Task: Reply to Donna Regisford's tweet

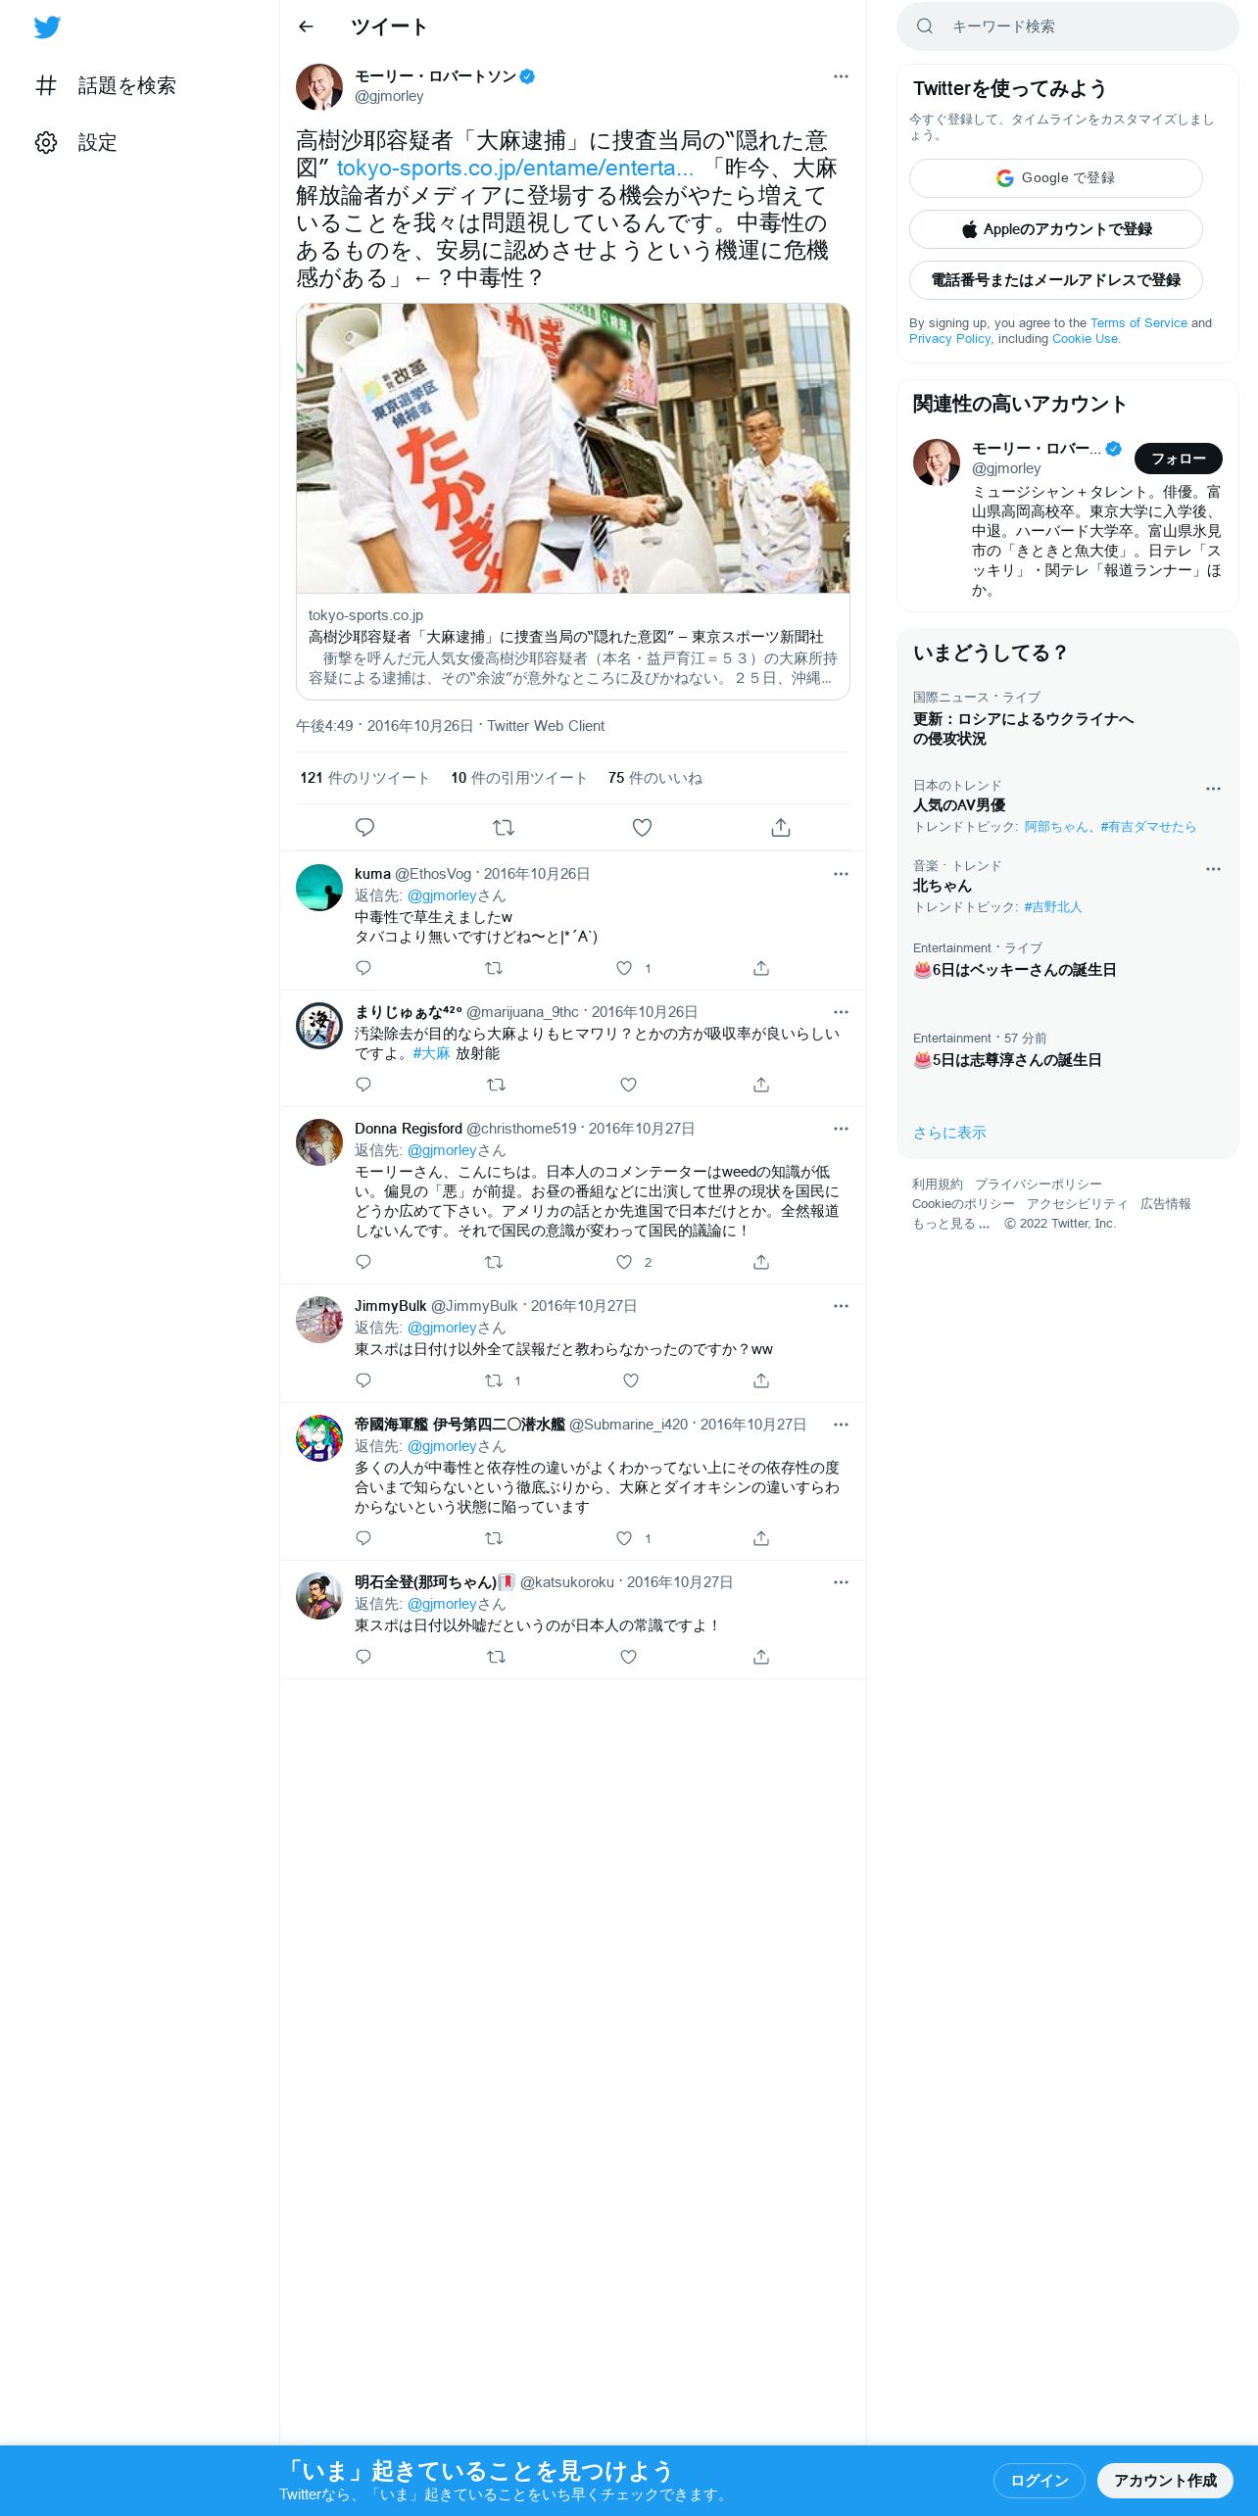Action: pos(363,1262)
